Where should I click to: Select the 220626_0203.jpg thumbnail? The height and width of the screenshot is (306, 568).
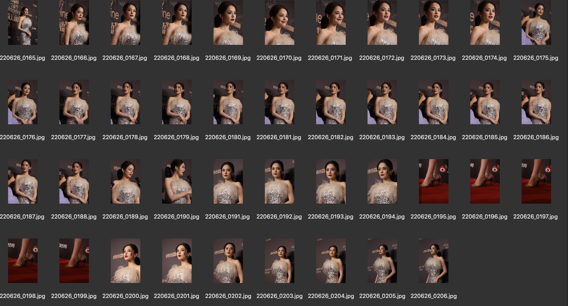(279, 261)
